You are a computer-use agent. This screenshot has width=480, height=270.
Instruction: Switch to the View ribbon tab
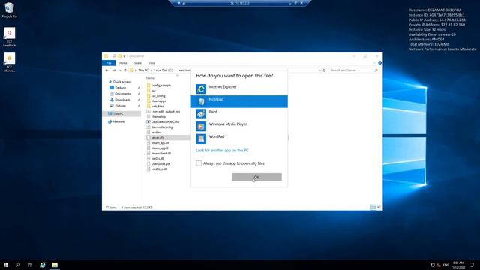pos(151,63)
